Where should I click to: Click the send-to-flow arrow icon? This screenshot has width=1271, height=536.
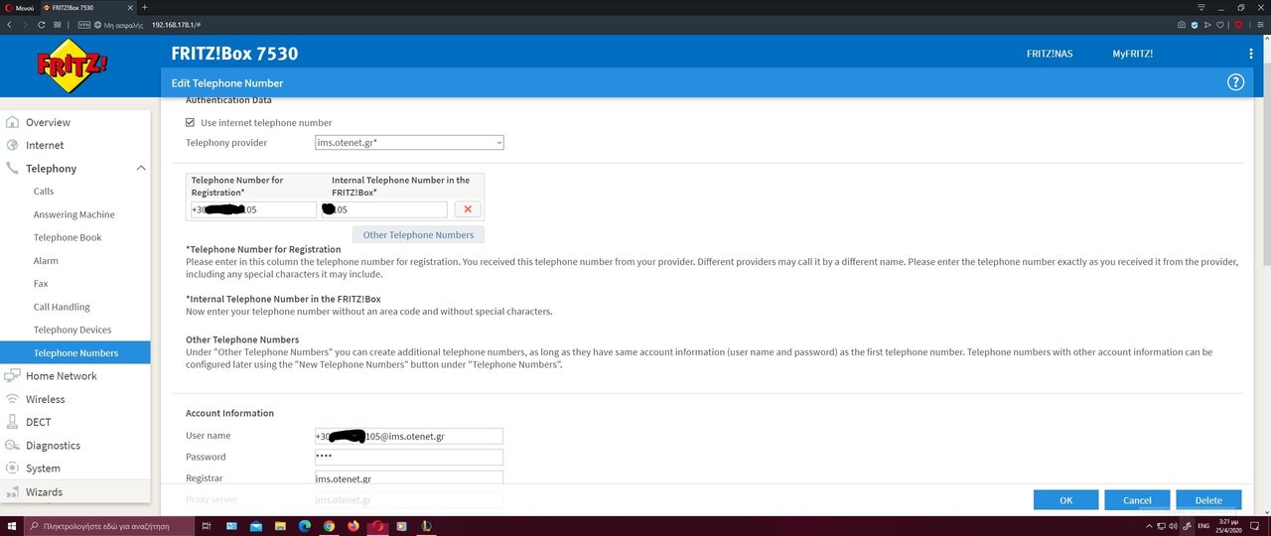coord(1209,24)
